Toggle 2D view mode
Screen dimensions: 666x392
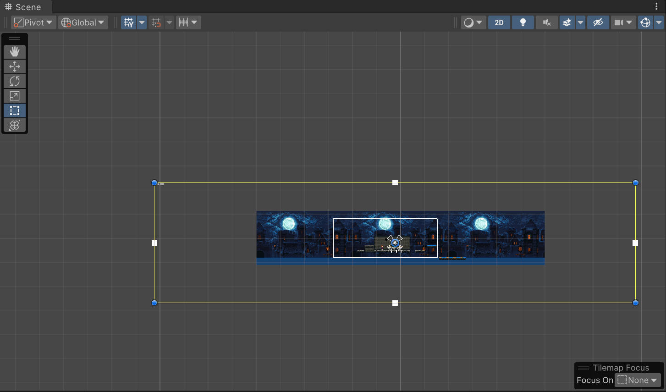pos(499,22)
